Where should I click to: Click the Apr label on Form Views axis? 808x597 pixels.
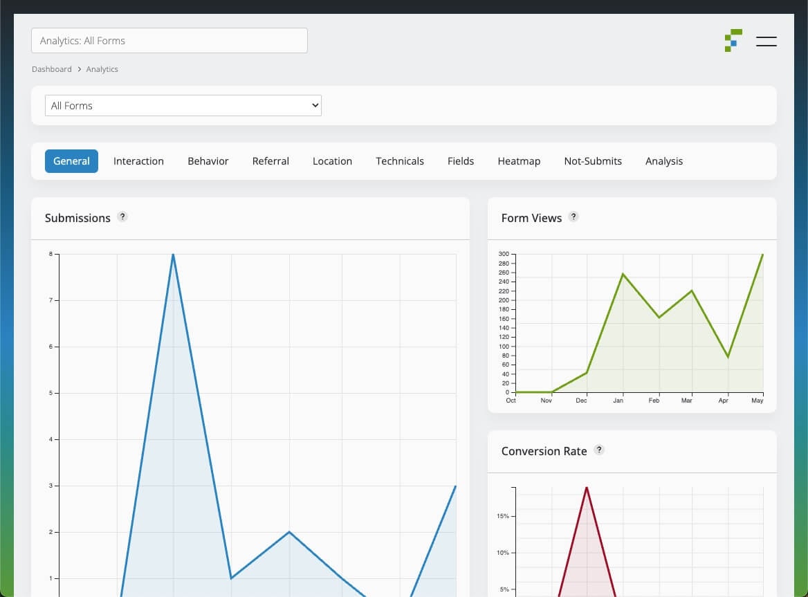723,401
